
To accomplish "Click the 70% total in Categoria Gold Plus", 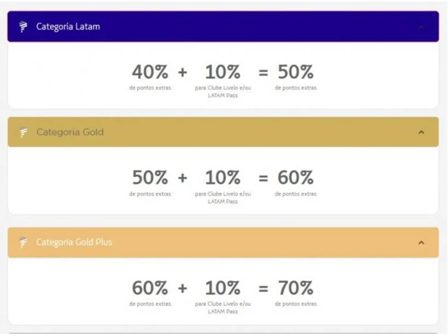I will click(295, 288).
